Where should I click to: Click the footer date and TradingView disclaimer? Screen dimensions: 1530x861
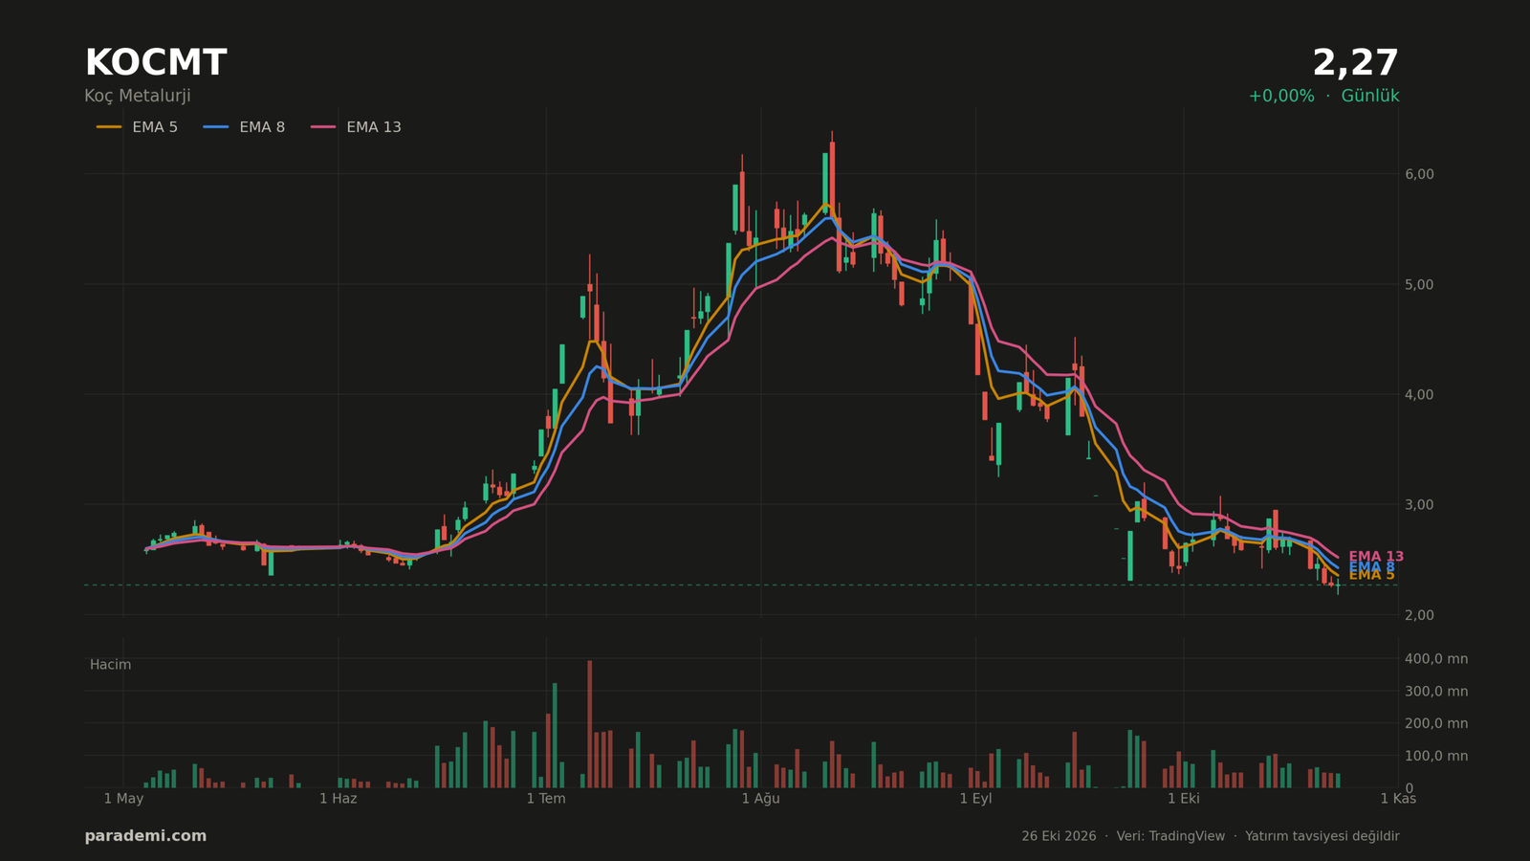1210,837
